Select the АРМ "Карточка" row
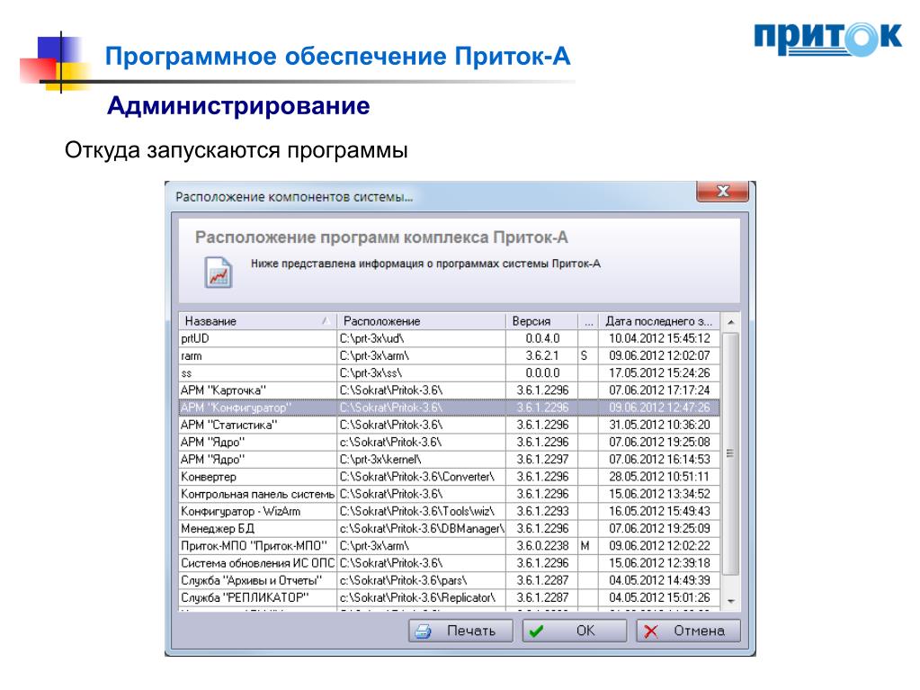920x690 pixels. point(450,390)
